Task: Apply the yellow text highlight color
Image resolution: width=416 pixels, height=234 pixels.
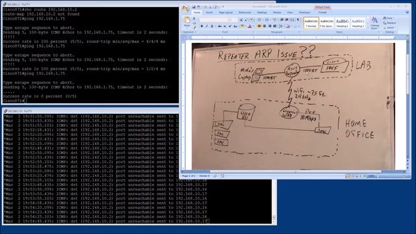Action: (242, 26)
